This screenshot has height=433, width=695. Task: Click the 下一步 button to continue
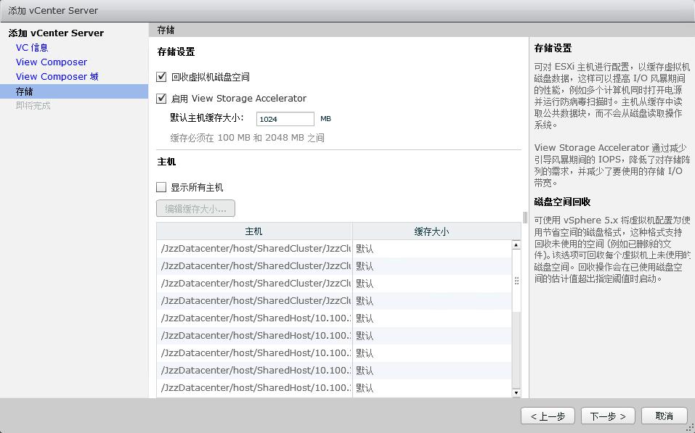(x=607, y=416)
